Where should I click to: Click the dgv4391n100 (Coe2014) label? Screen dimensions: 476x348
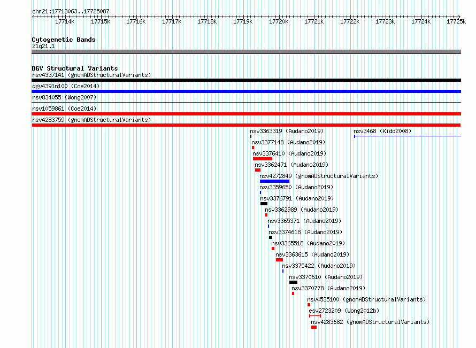[x=66, y=86]
